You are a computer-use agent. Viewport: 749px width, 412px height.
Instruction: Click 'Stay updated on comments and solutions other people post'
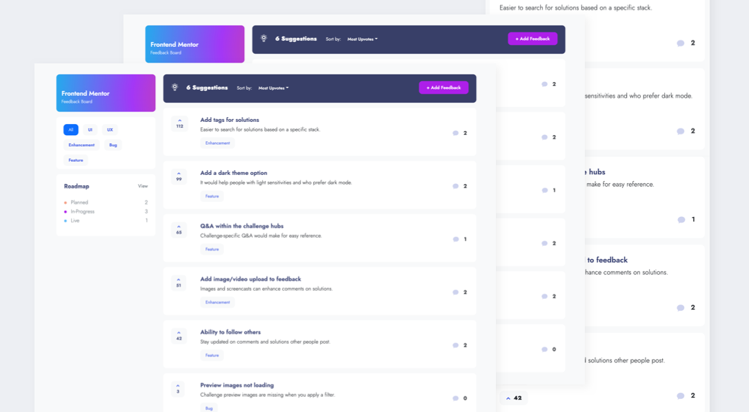(x=265, y=342)
